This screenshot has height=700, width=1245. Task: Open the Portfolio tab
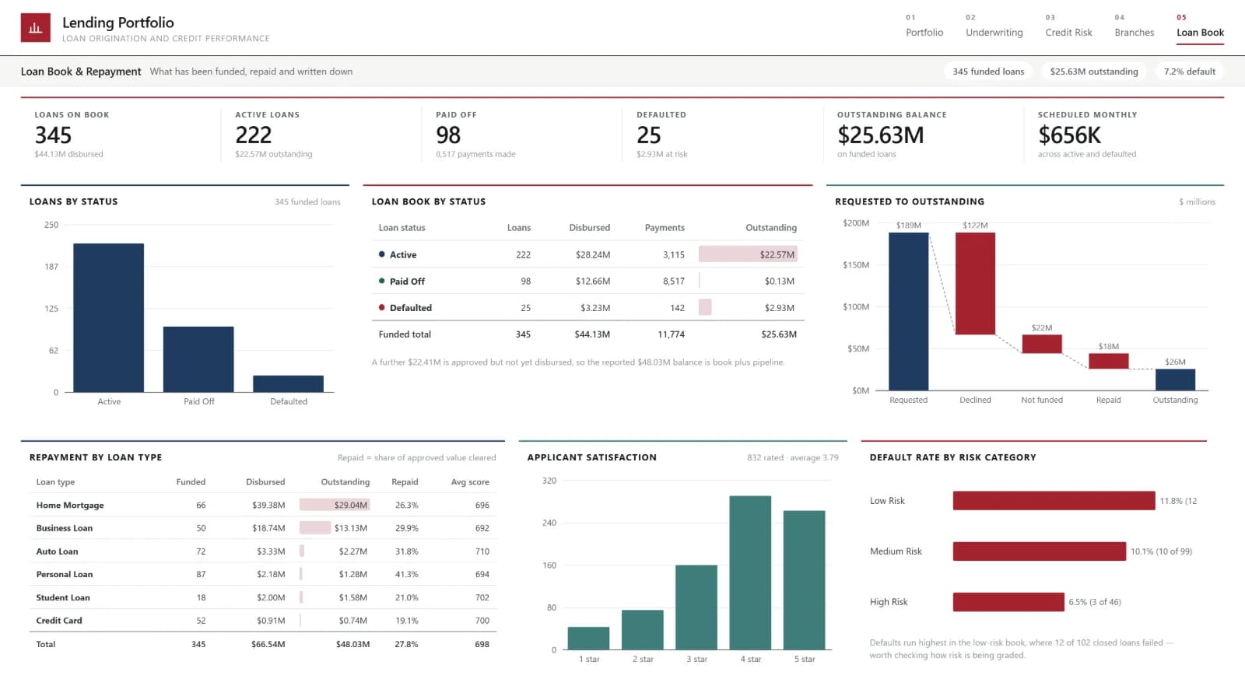click(924, 26)
